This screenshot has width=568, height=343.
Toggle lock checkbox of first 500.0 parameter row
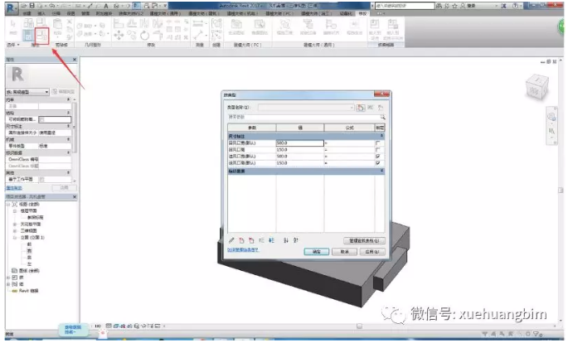[x=378, y=143]
